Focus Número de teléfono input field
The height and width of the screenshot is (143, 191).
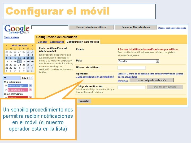pyautogui.click(x=132, y=68)
